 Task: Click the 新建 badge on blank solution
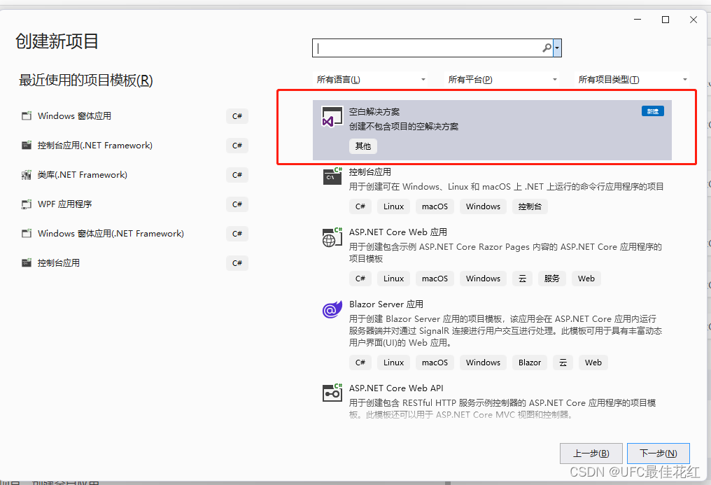[652, 111]
